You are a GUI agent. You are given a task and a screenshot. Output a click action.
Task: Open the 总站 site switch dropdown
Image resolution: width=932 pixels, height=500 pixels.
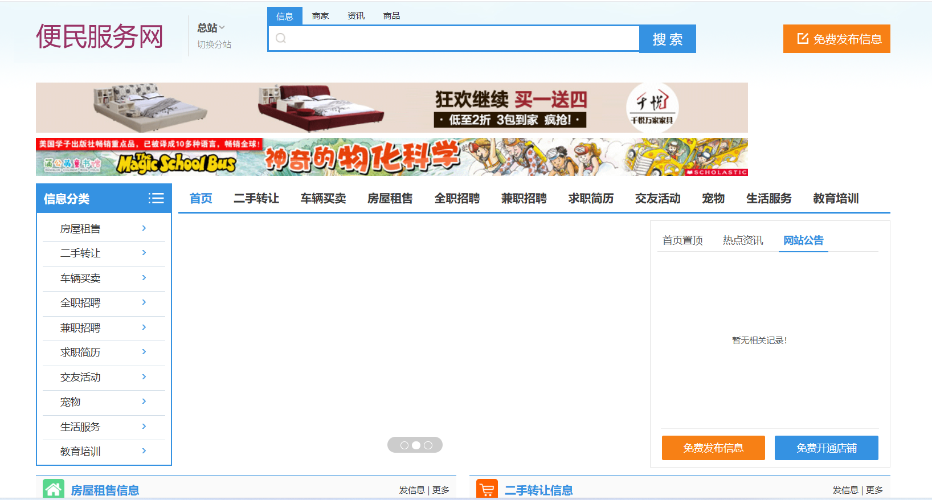(211, 28)
